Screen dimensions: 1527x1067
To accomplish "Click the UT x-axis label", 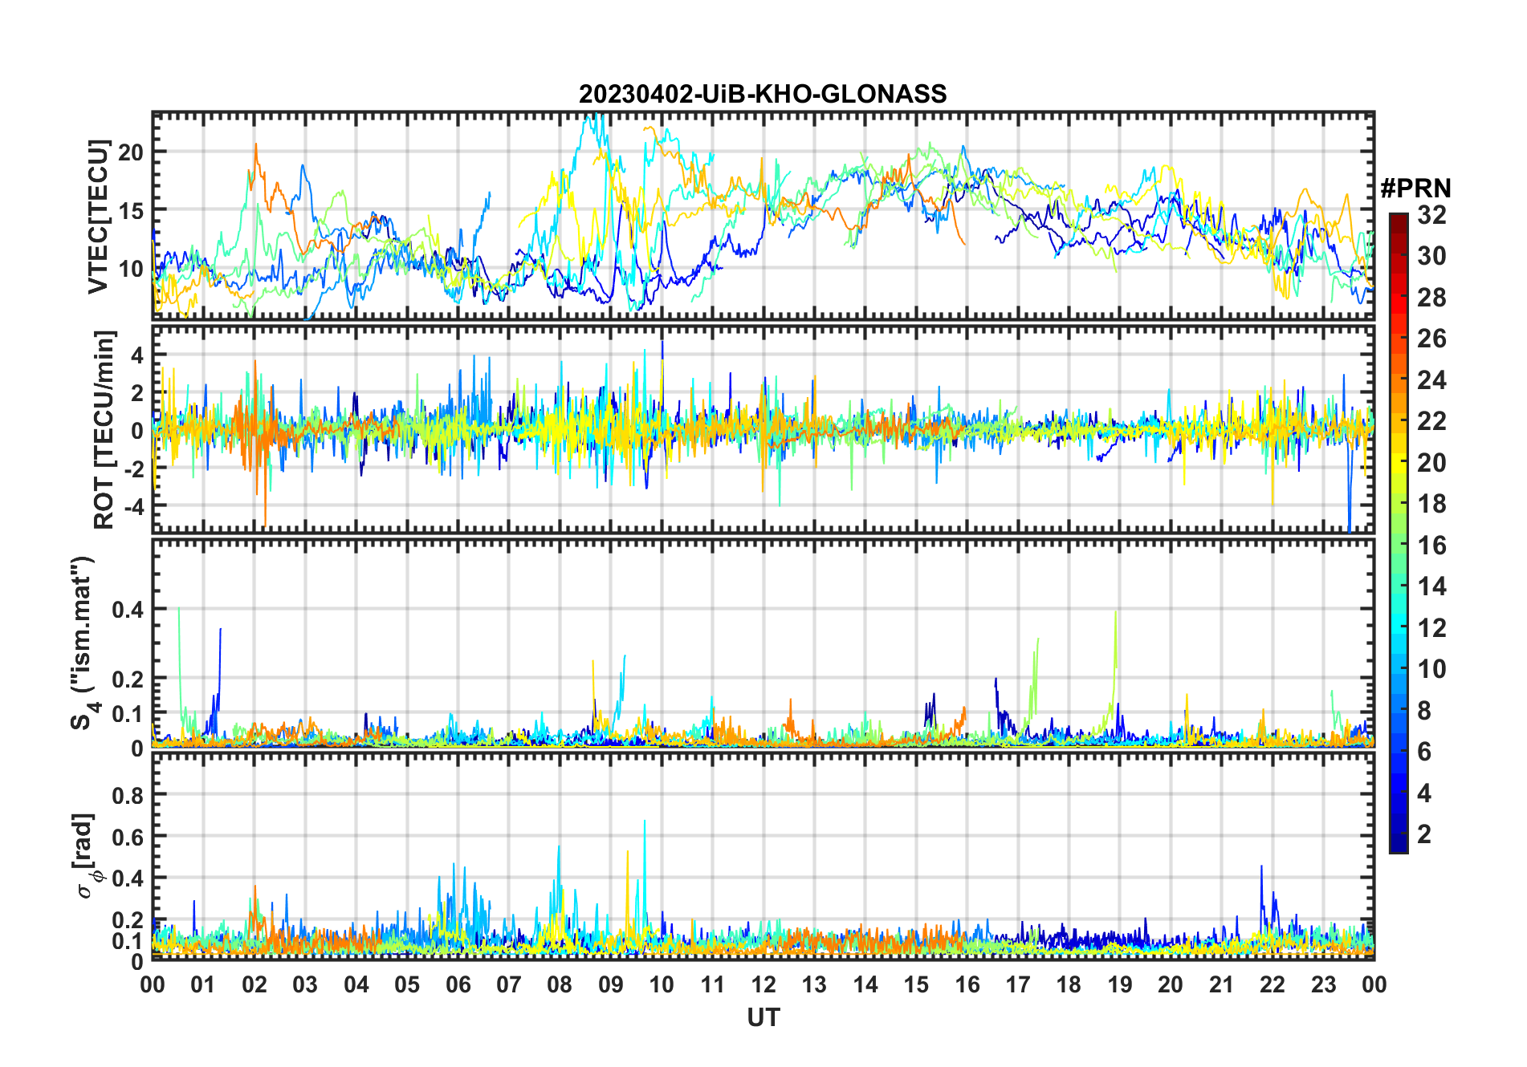I will 763,1018.
